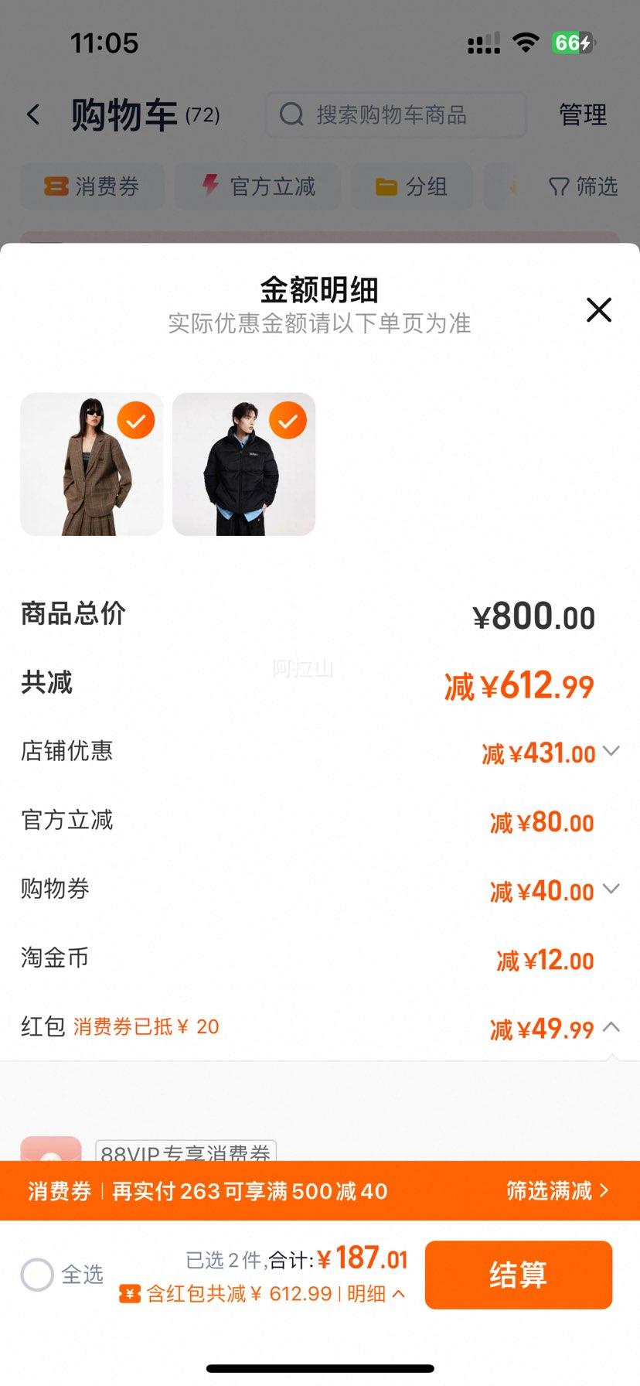Collapse the 红包 discount details
640x1386 pixels.
pyautogui.click(x=611, y=1027)
